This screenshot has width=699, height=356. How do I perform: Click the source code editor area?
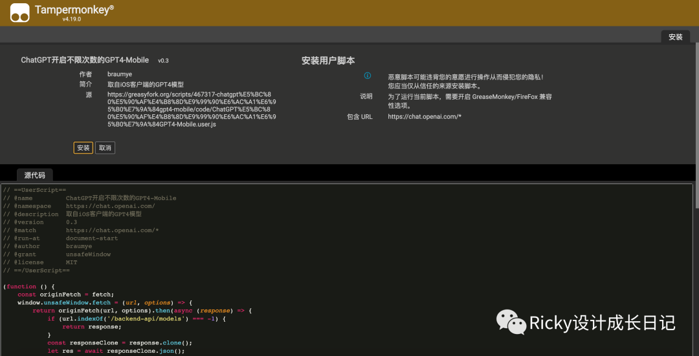coord(347,269)
